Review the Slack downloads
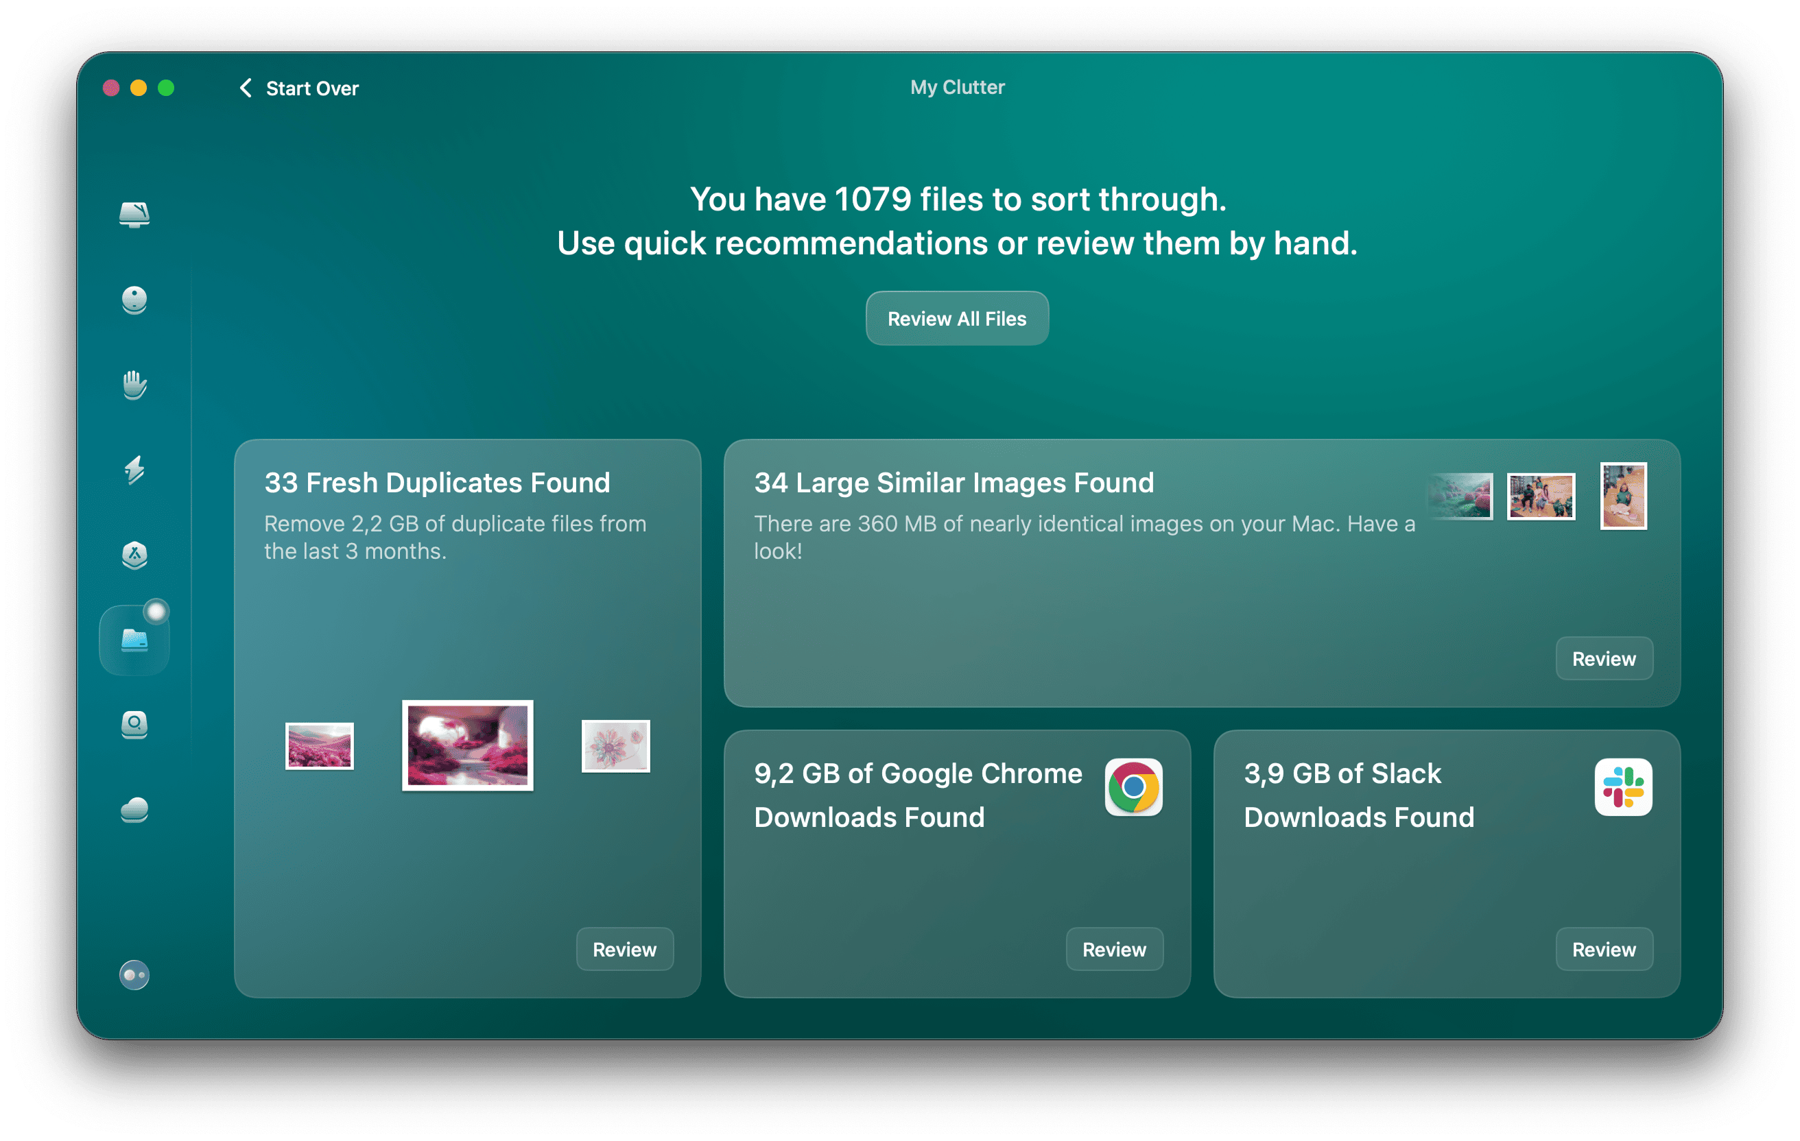Viewport: 1800px width, 1141px height. [x=1604, y=949]
